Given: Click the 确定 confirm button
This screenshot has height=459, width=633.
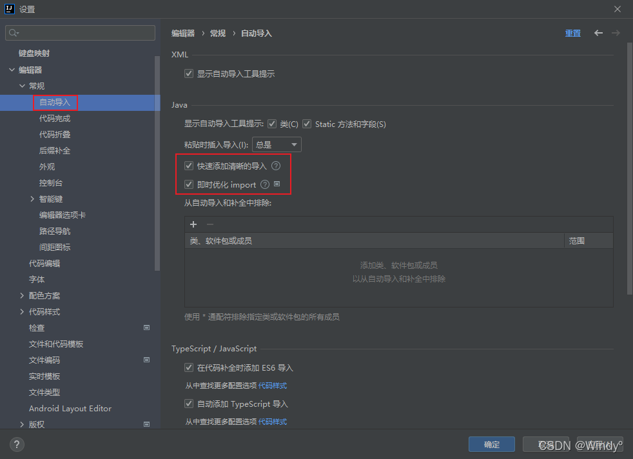Looking at the screenshot, I should click(x=492, y=444).
